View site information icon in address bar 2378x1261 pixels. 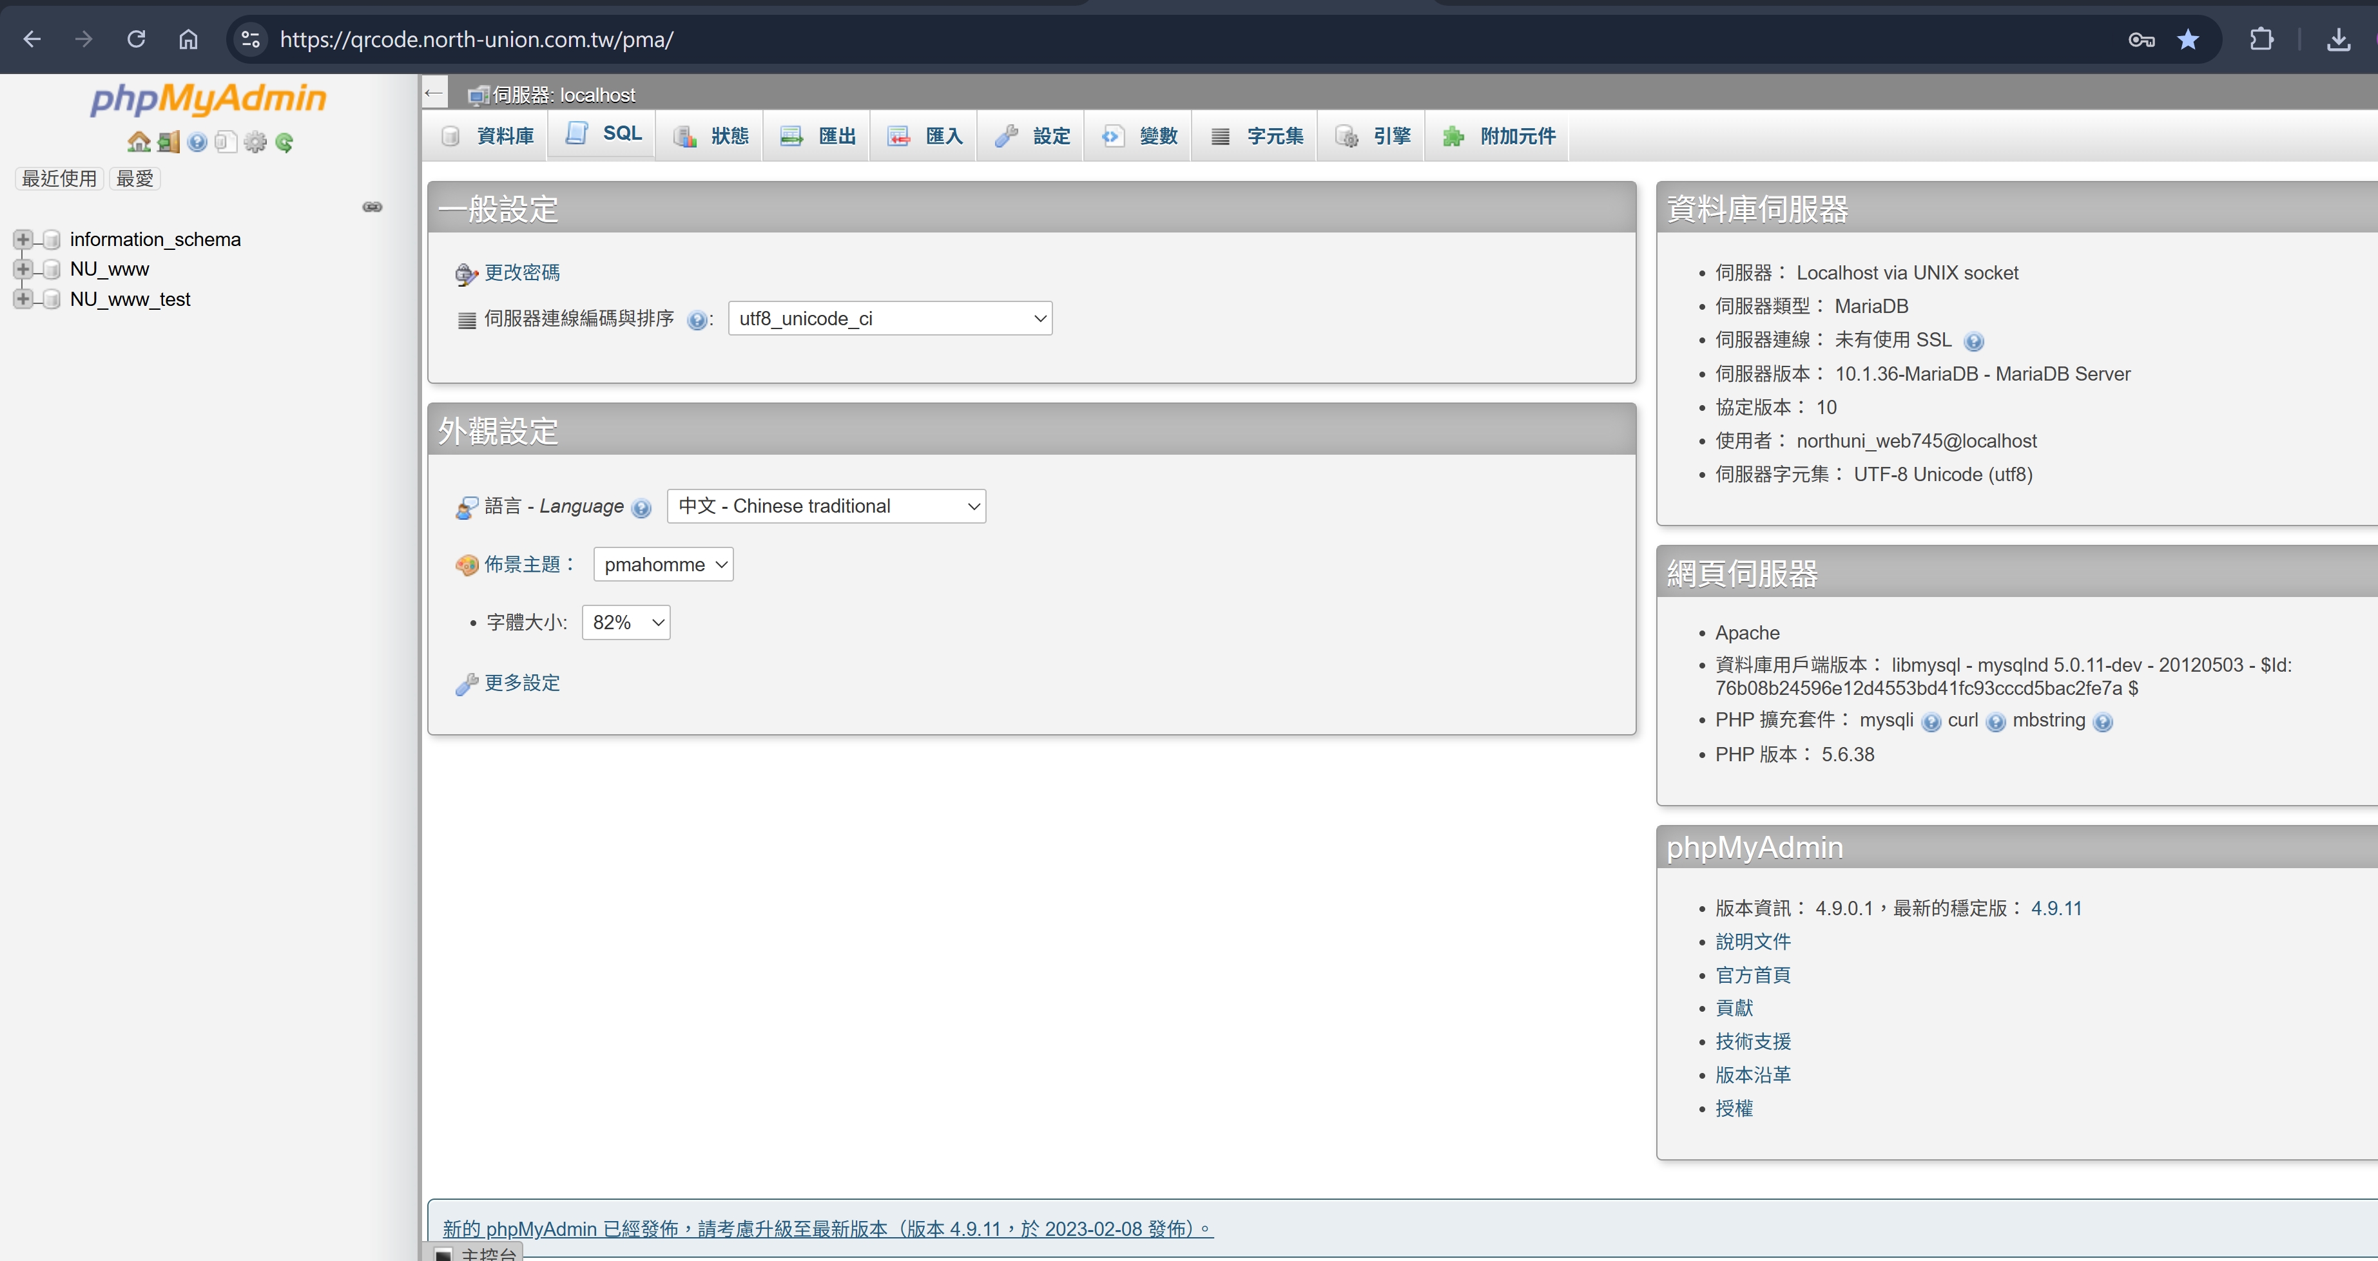tap(250, 40)
